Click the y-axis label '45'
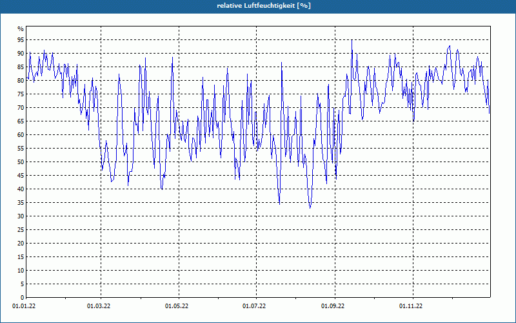This screenshot has height=323, width=516. coord(21,176)
